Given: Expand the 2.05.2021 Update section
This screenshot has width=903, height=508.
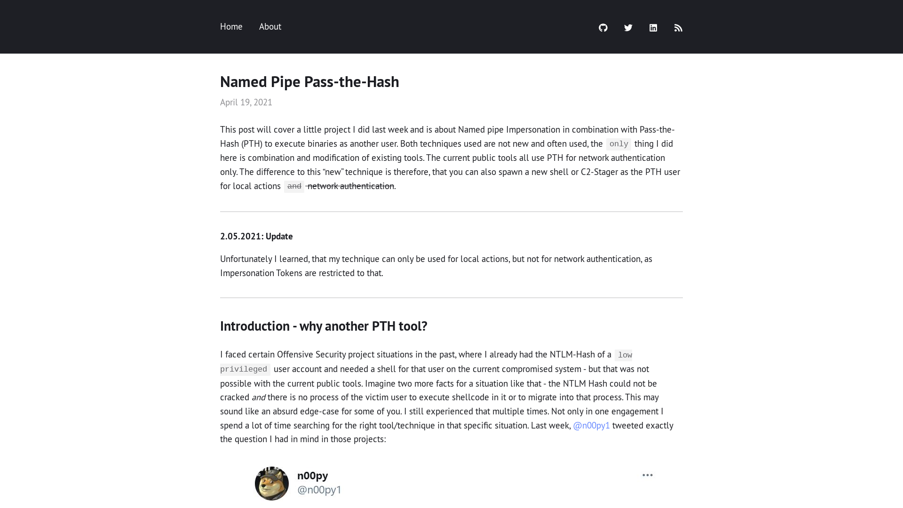Looking at the screenshot, I should coord(256,236).
